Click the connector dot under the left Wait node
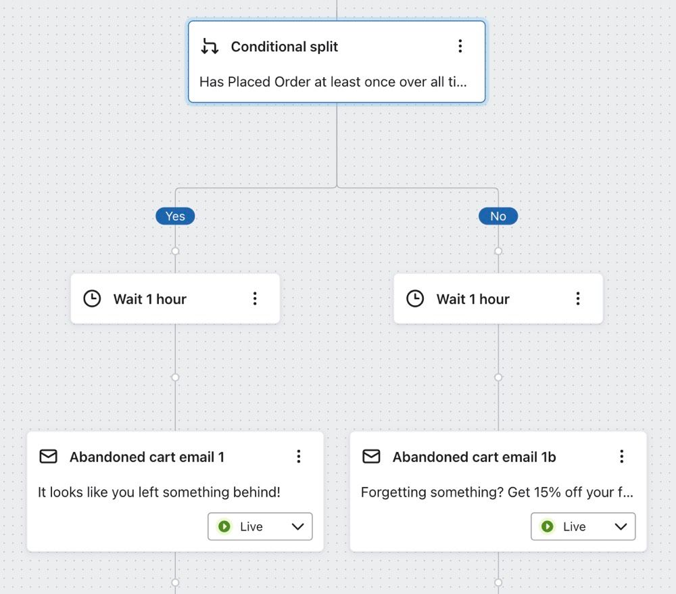This screenshot has width=676, height=594. tap(175, 377)
